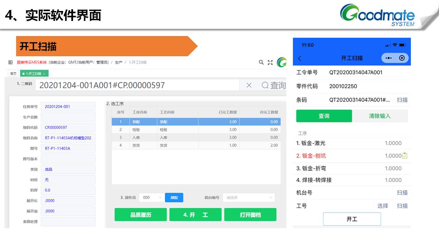Click the 任务单号 input field
Image resolution: width=439 pixels, height=247 pixels.
click(68, 107)
